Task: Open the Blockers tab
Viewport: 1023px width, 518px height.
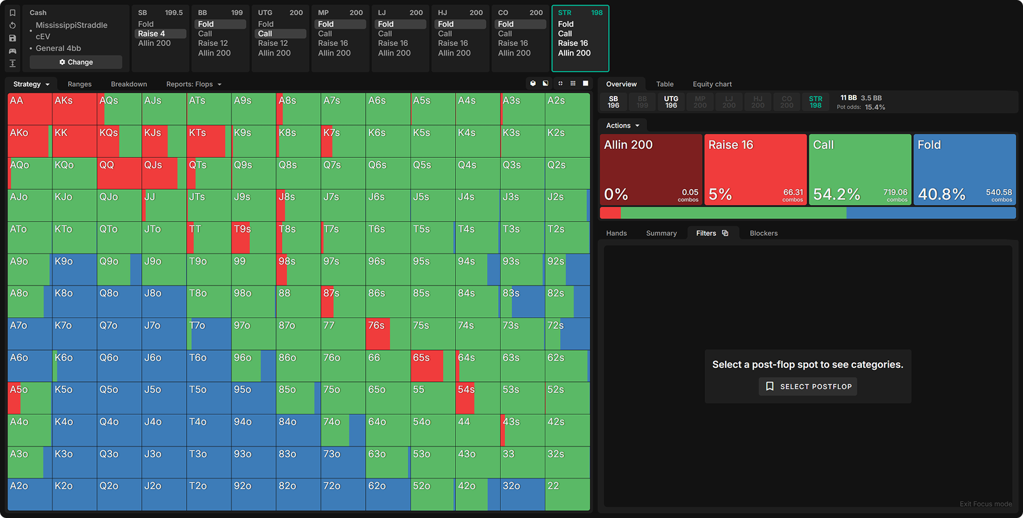Action: tap(763, 233)
